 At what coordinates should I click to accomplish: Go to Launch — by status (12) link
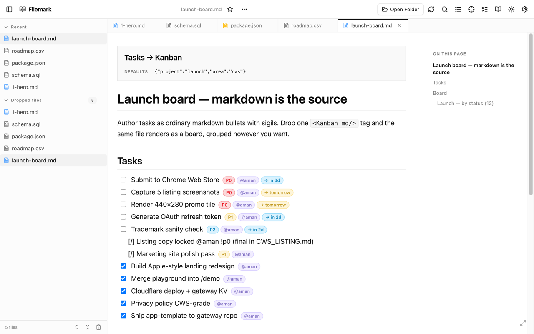coord(465,103)
